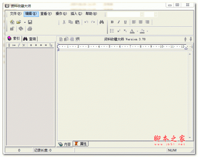Select align right
This screenshot has height=157, width=198.
[147, 22]
